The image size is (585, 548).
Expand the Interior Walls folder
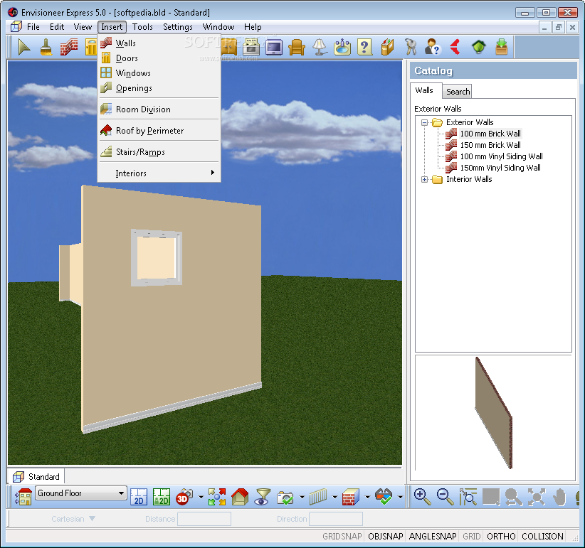click(424, 180)
